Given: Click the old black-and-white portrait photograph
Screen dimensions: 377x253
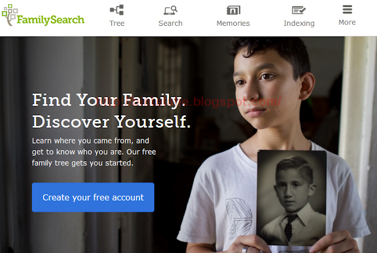Looking at the screenshot, I should coord(292,198).
